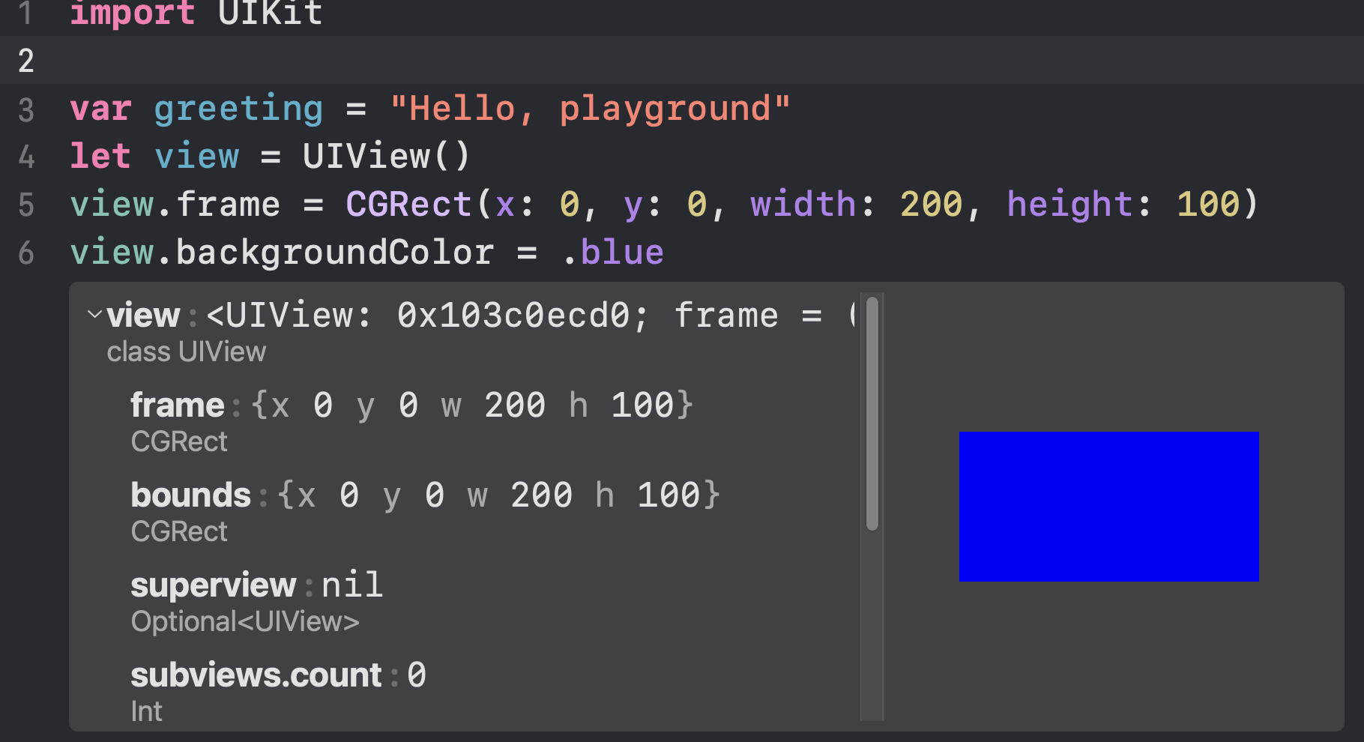Click 'class UIView' type label
The width and height of the screenshot is (1364, 742).
pyautogui.click(x=187, y=352)
